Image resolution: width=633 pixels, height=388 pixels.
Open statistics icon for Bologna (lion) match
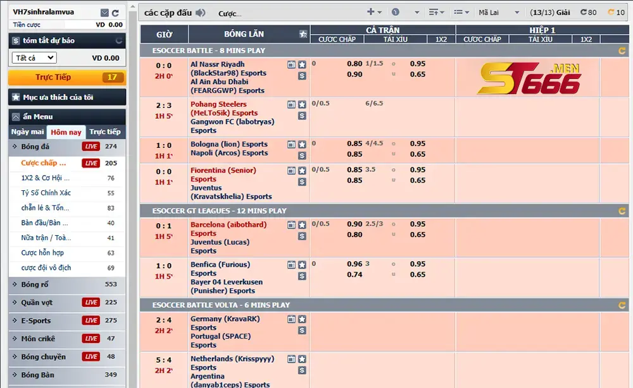(291, 144)
